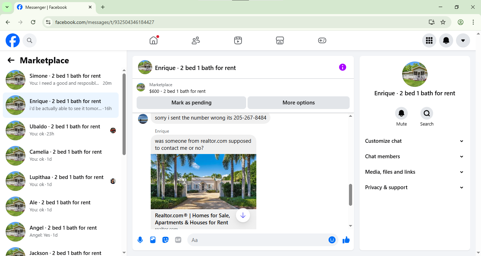Viewport: 481px width, 256px height.
Task: Click the browser address bar URL
Action: (105, 22)
